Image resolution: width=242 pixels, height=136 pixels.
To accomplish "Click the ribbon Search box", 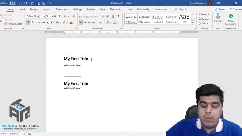I will click(181, 9).
